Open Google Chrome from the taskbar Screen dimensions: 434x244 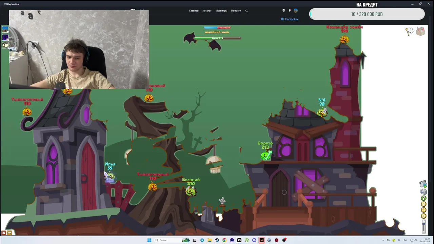coord(224,240)
